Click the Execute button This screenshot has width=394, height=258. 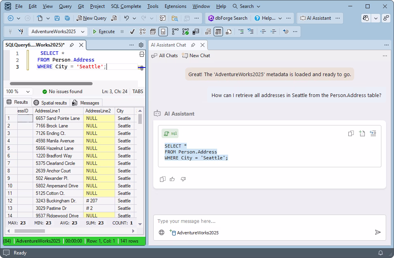point(103,32)
